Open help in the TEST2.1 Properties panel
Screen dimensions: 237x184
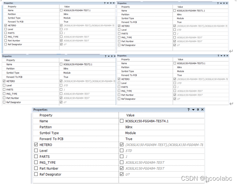tap(106, 56)
